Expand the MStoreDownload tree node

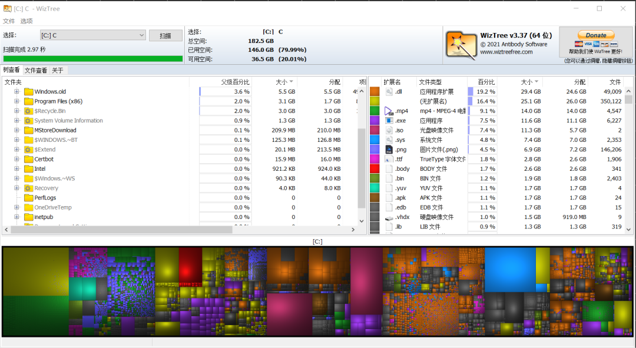(x=16, y=130)
